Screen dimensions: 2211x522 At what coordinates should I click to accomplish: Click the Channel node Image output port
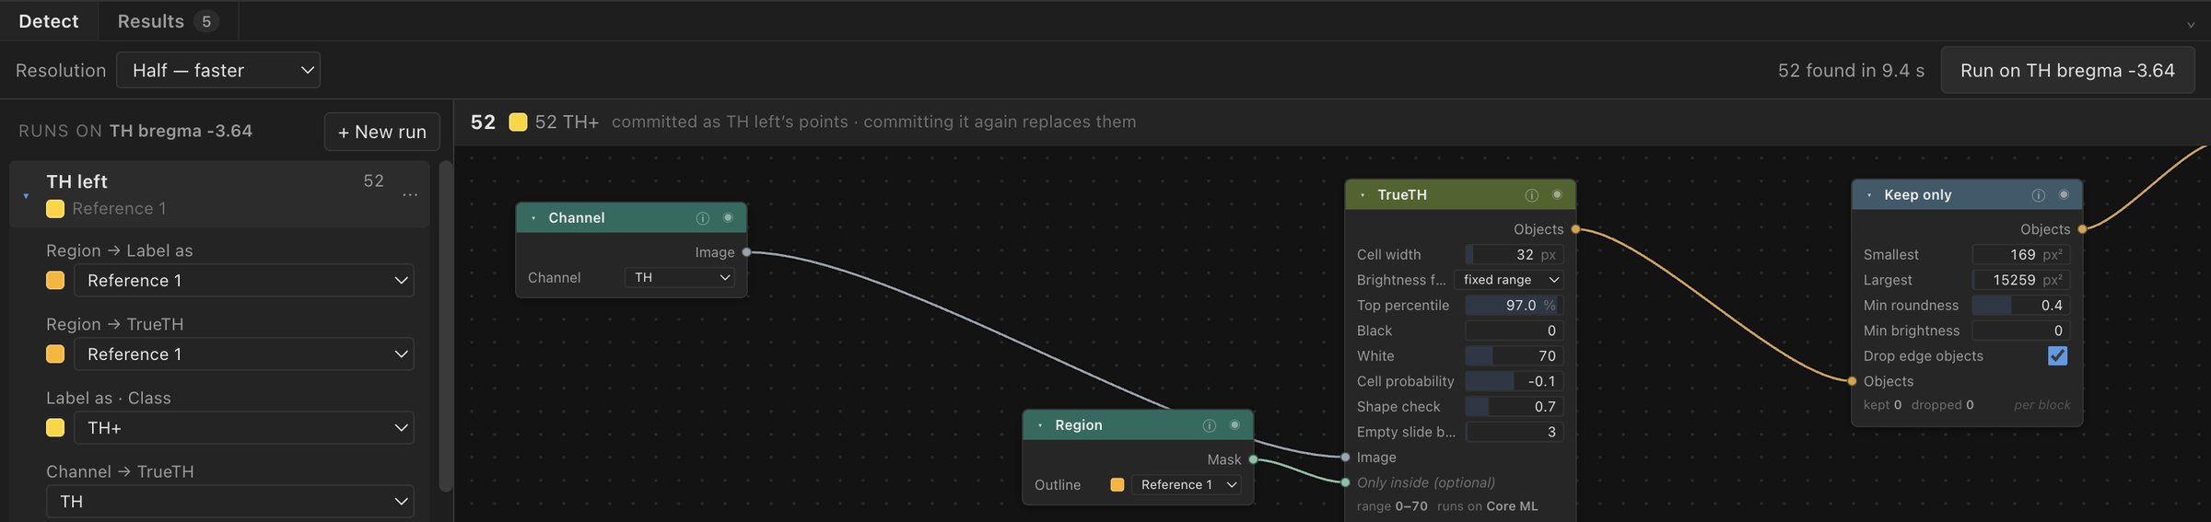746,252
